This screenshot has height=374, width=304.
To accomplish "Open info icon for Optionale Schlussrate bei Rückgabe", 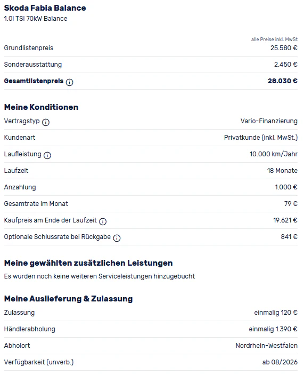I will (x=117, y=238).
